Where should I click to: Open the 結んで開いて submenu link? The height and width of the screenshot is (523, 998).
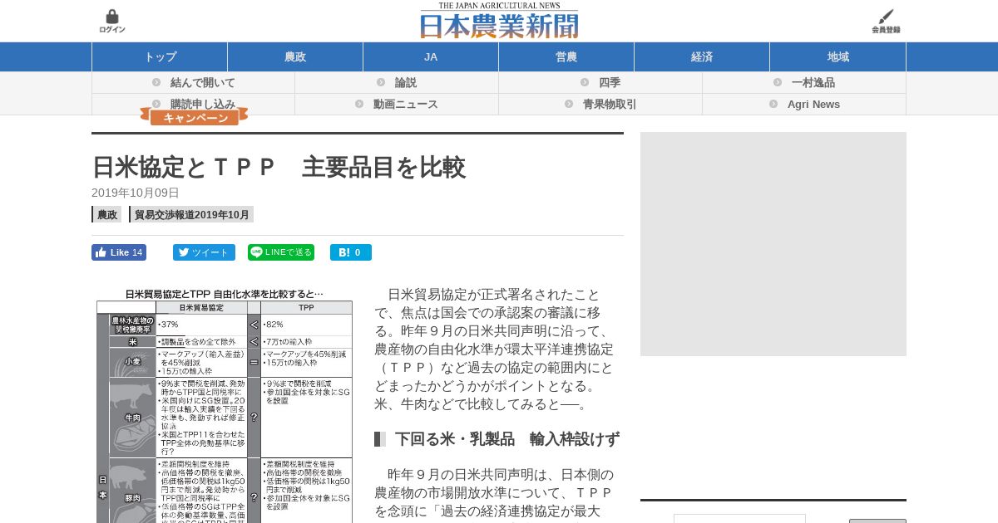203,83
